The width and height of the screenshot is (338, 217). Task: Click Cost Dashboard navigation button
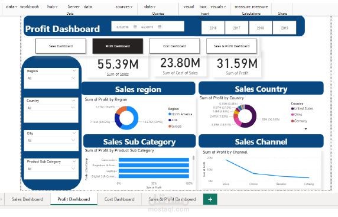pos(174,46)
